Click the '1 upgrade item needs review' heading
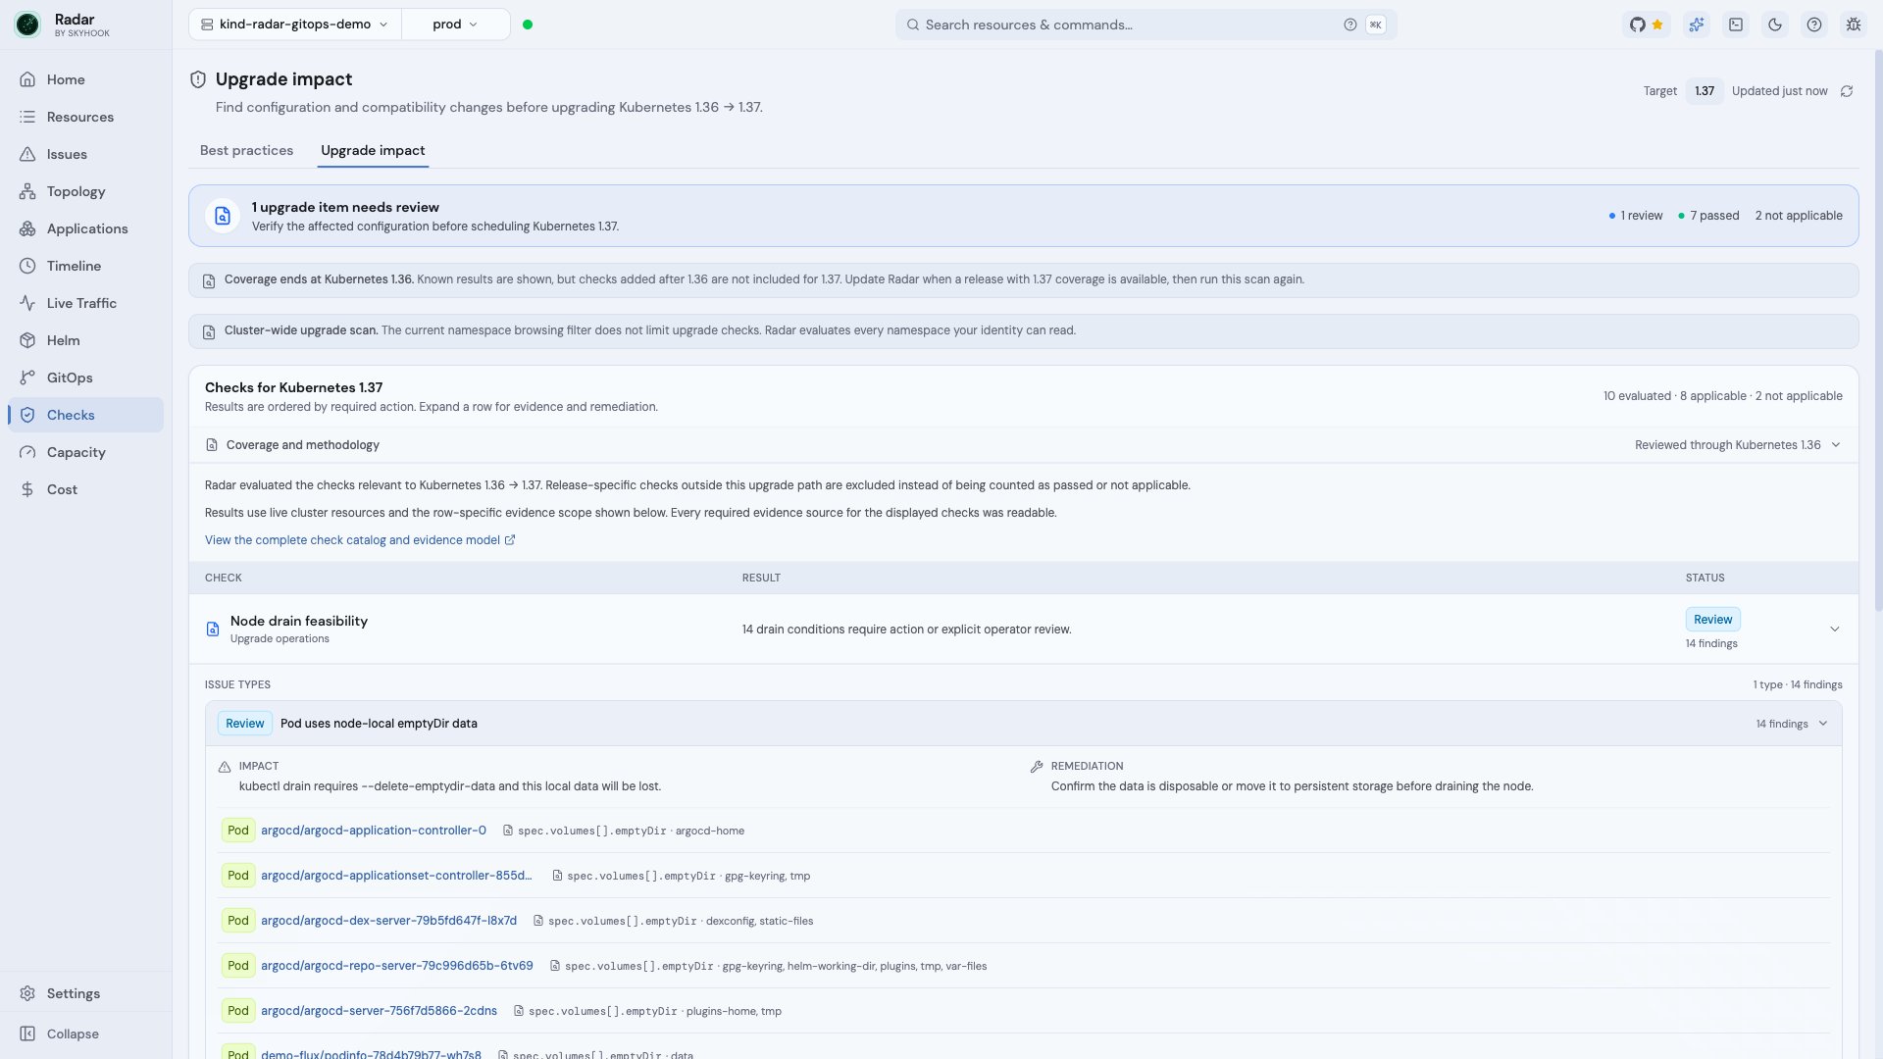Viewport: 1883px width, 1059px height. (345, 207)
